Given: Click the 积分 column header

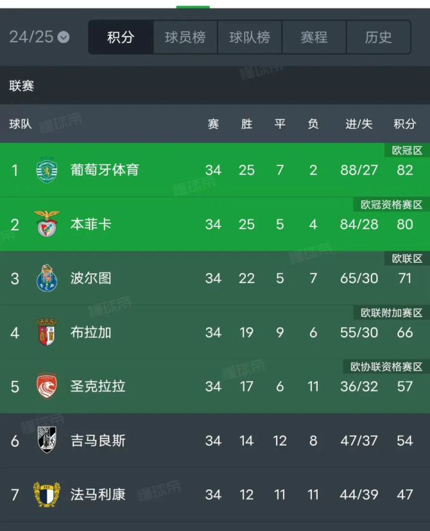Looking at the screenshot, I should pos(405,124).
